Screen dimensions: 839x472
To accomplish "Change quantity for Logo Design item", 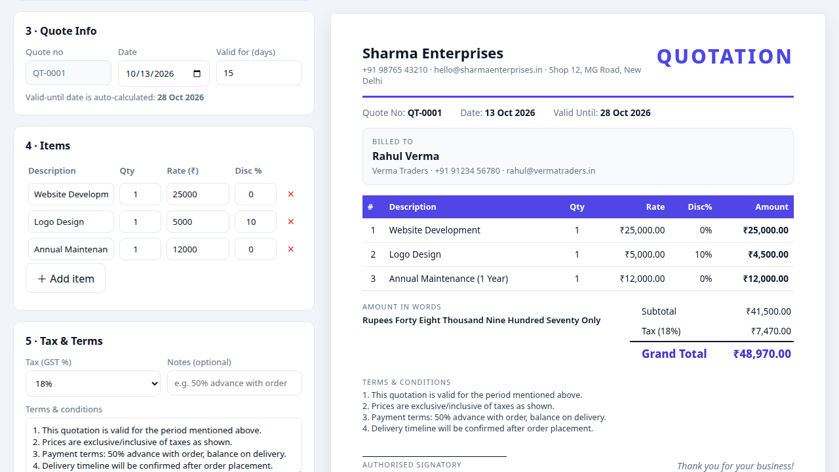I will point(140,222).
